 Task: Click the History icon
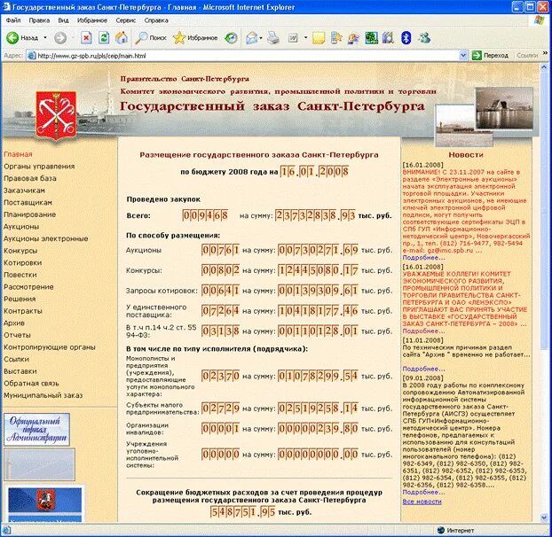231,37
